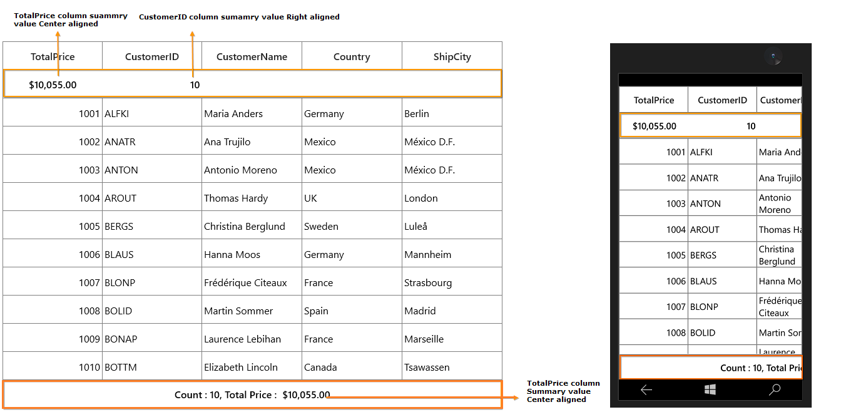851x412 pixels.
Task: Click the bottom Count and Total Price summary in the left grid
Action: [x=252, y=394]
